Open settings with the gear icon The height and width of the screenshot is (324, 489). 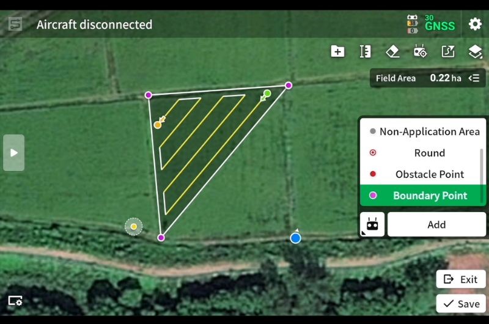pos(475,24)
